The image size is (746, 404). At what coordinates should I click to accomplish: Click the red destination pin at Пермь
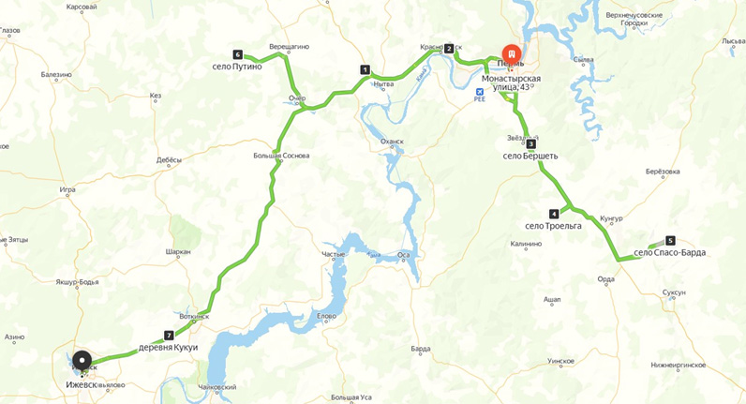coord(512,52)
